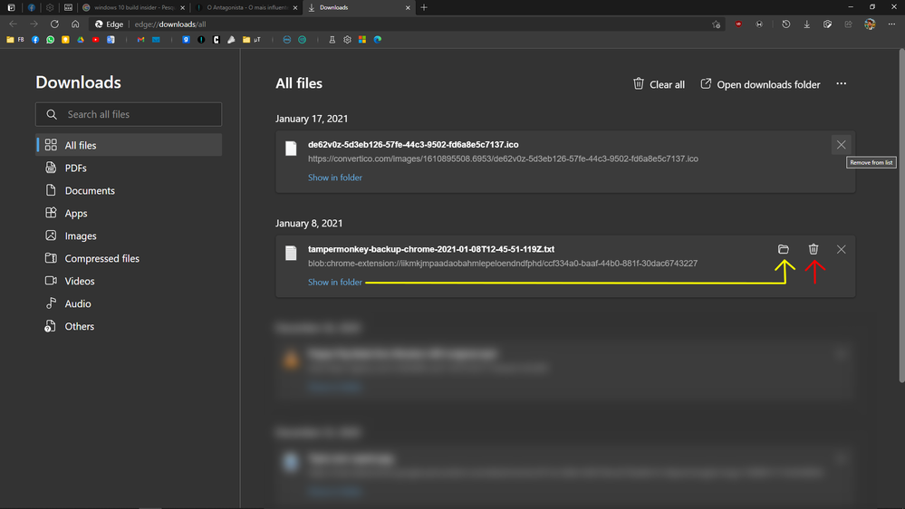The height and width of the screenshot is (509, 905).
Task: Open uBlock Origin extension
Action: [x=738, y=24]
